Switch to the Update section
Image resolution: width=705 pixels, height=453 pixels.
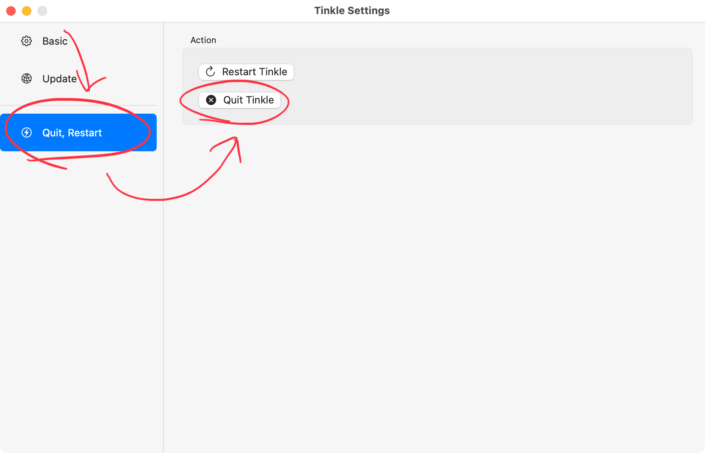(x=59, y=79)
